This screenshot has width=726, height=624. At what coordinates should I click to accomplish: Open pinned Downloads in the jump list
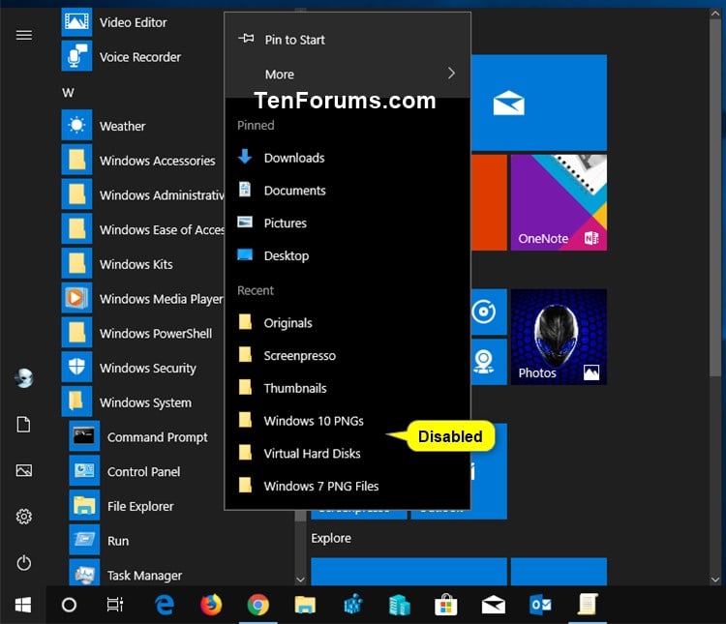pos(348,158)
